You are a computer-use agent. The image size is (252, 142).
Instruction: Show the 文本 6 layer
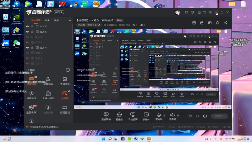click(27, 64)
